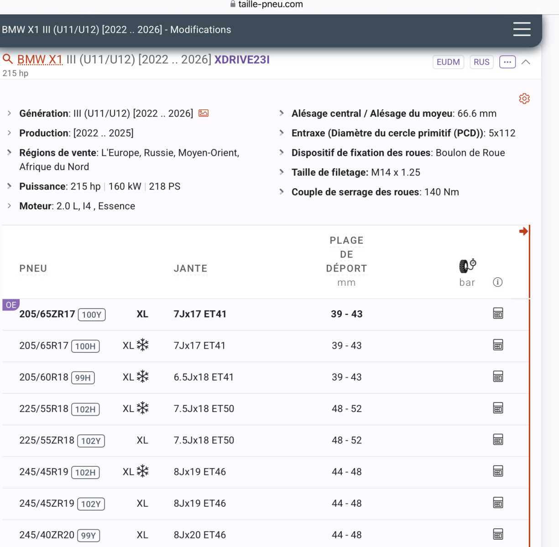Screen dimensions: 559x547
Task: Select rim 8Jx20 ET46
Action: [200, 535]
